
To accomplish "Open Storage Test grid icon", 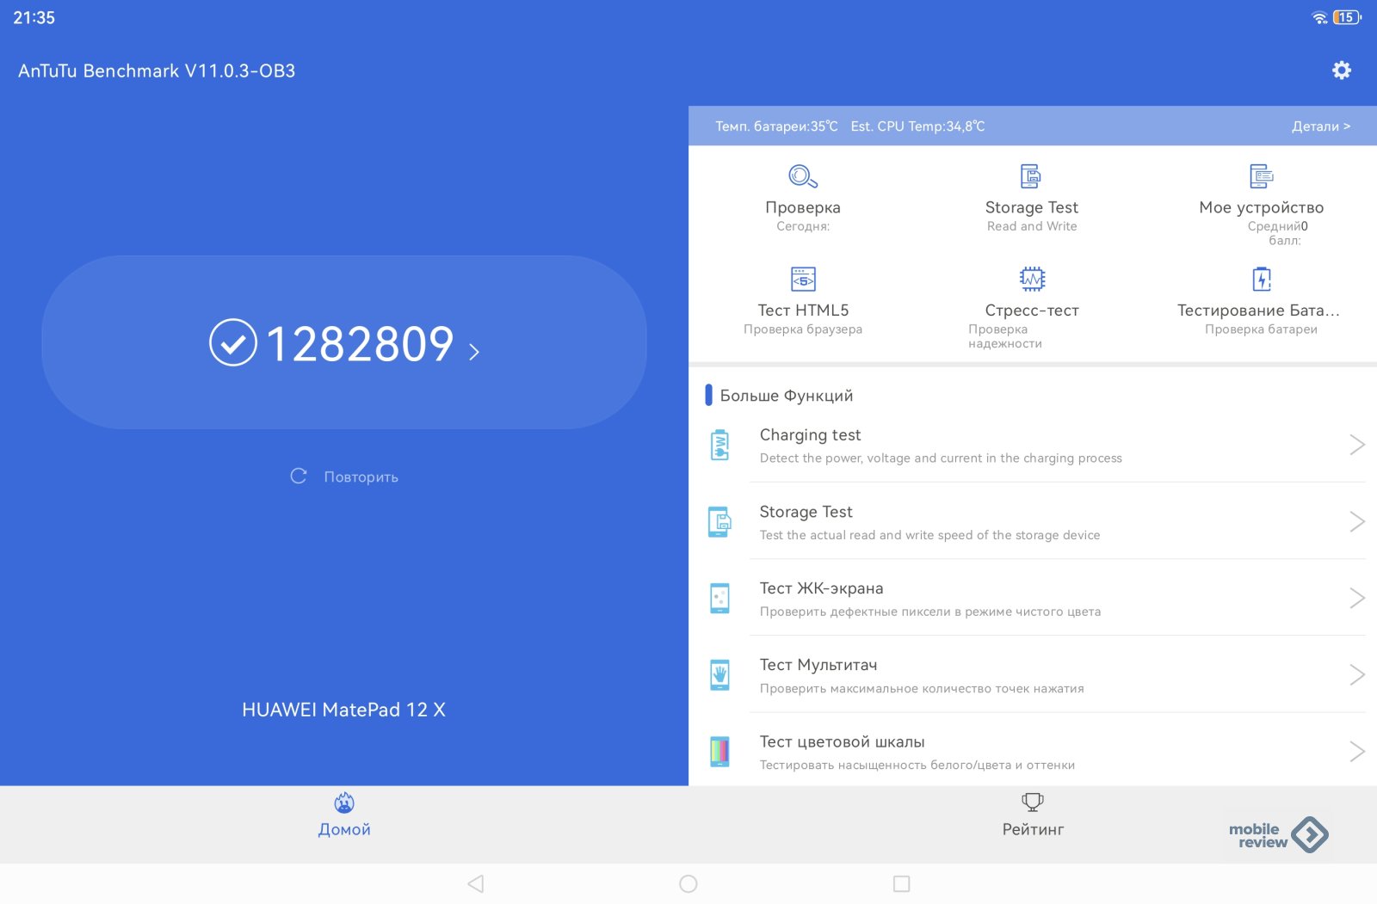I will pyautogui.click(x=1031, y=176).
